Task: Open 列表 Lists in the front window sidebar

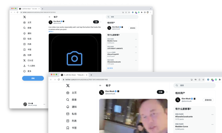Action: point(74,121)
